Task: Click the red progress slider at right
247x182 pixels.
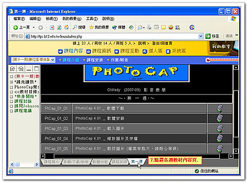Action: pos(222,60)
